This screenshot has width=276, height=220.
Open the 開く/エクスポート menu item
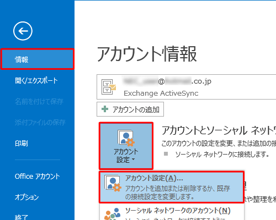click(37, 80)
